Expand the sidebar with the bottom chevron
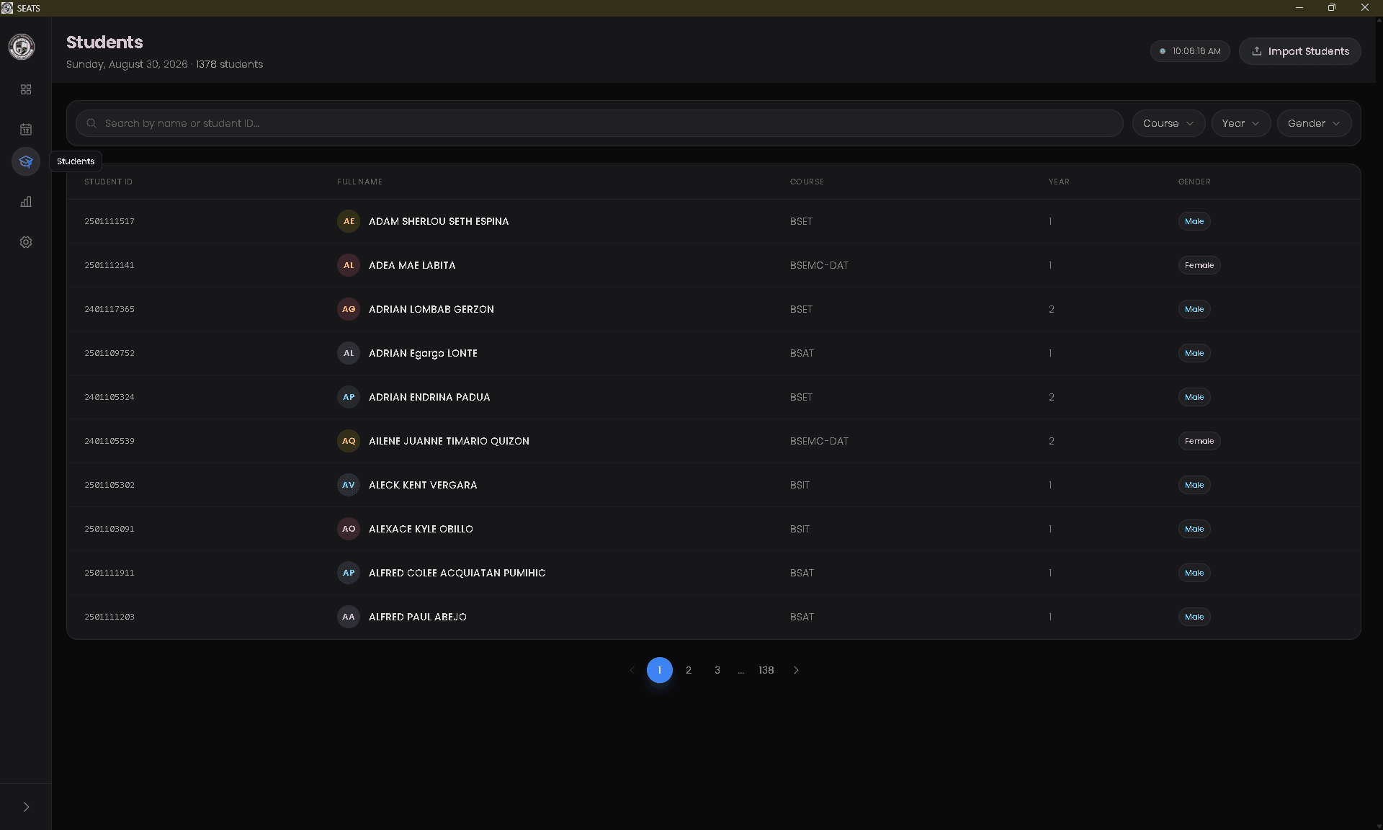This screenshot has height=830, width=1383. pos(26,807)
